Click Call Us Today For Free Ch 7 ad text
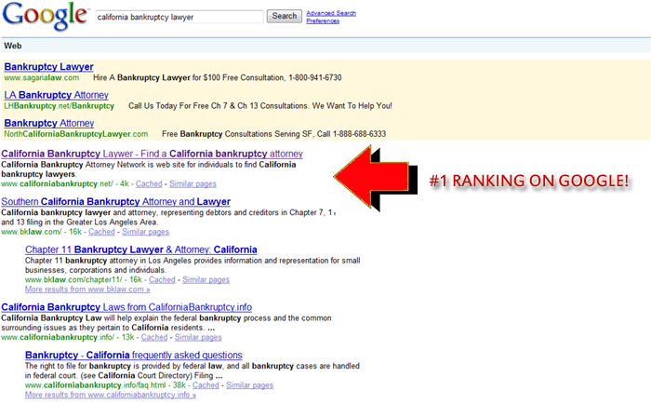This screenshot has height=404, width=651. coord(260,106)
